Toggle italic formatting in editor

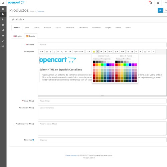(x=50, y=51)
